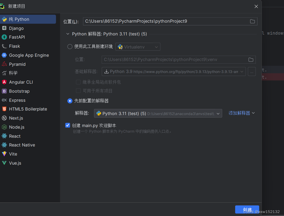Click the Vite icon

[4, 154]
